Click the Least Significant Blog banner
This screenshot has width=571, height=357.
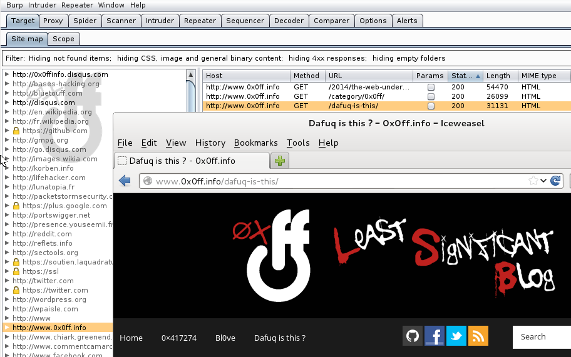(x=445, y=256)
